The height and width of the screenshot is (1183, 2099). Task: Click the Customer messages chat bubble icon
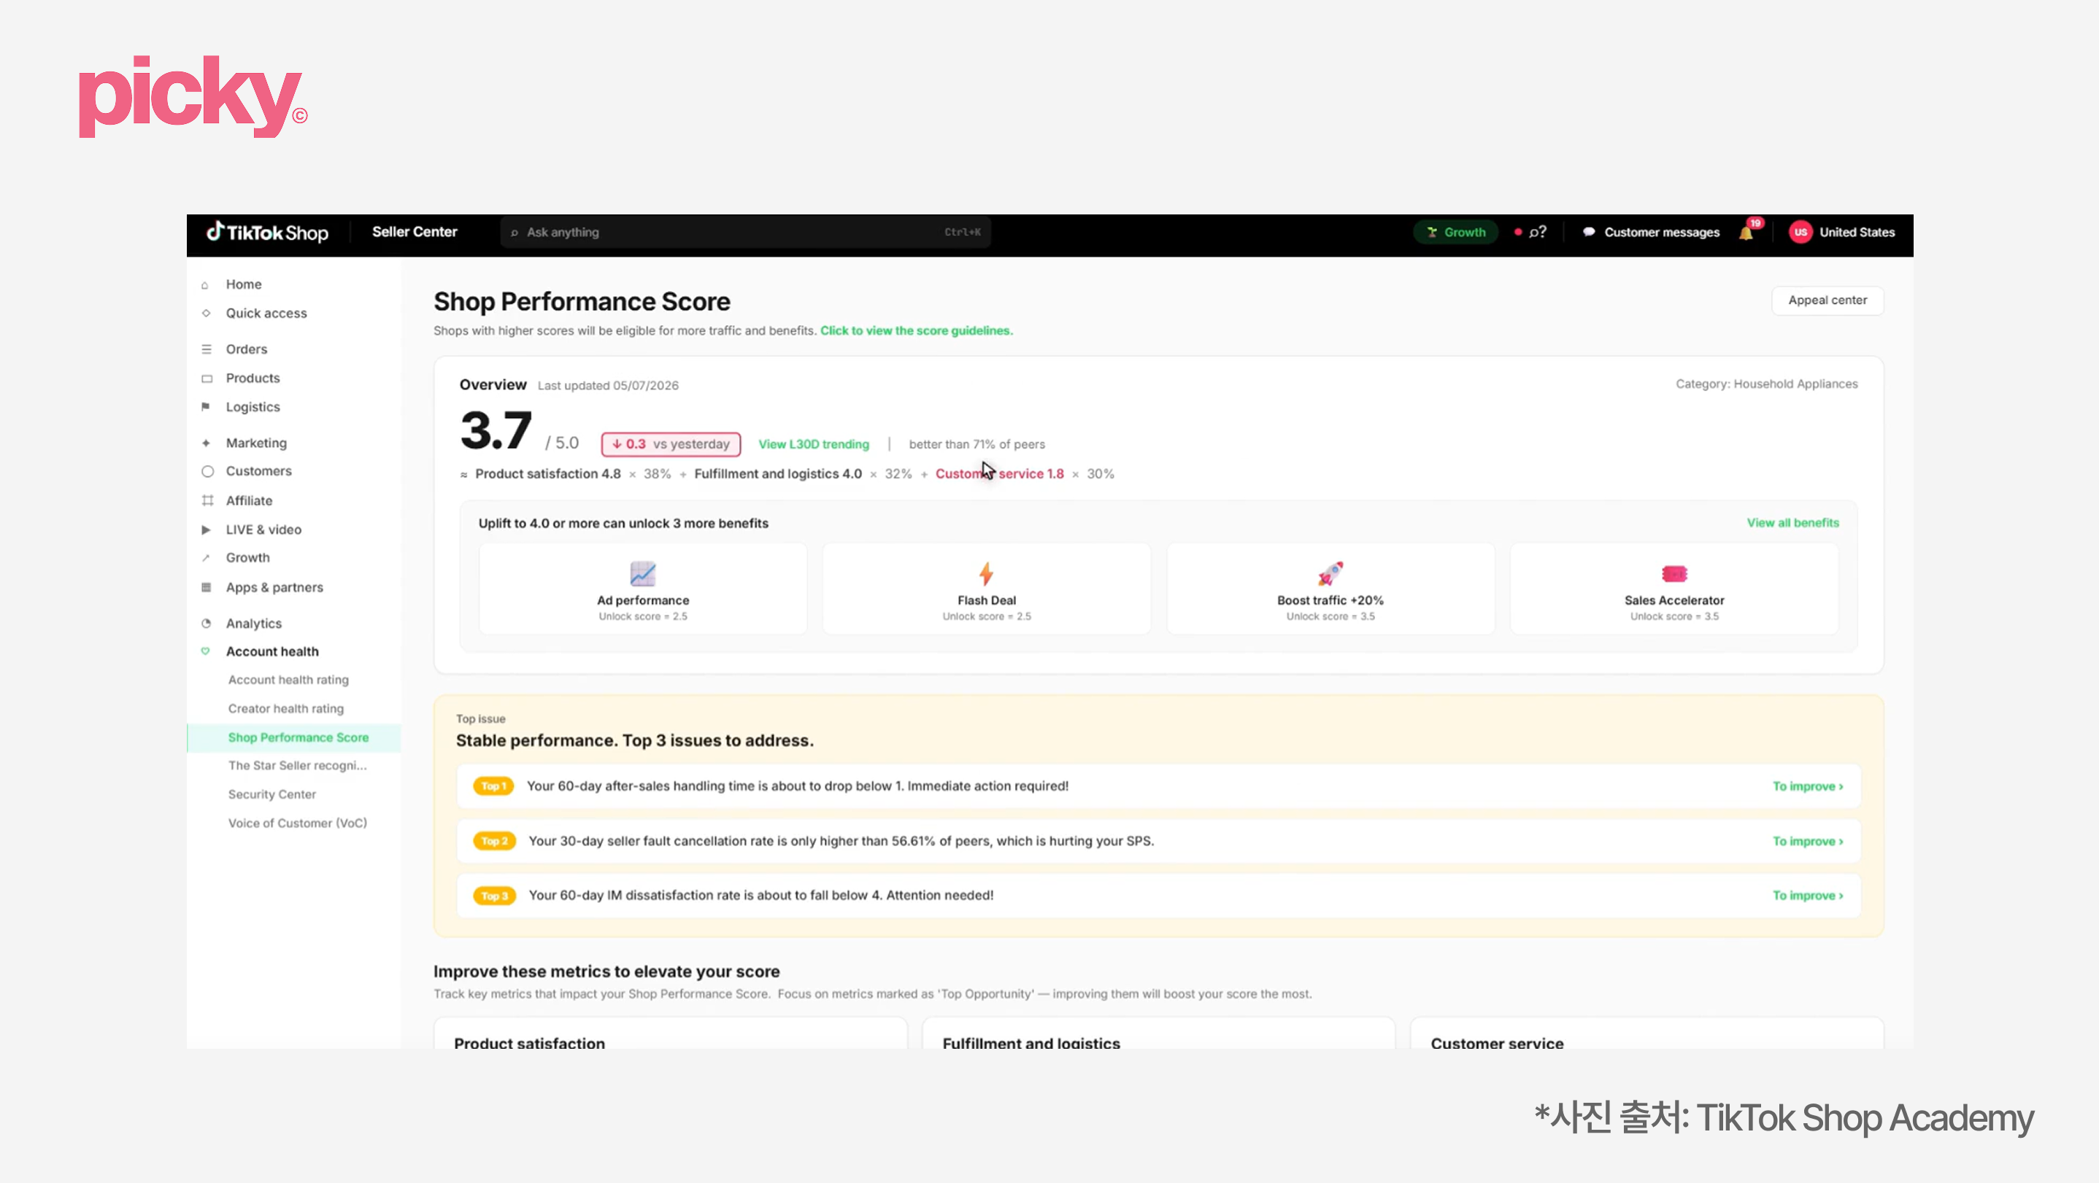(x=1588, y=232)
